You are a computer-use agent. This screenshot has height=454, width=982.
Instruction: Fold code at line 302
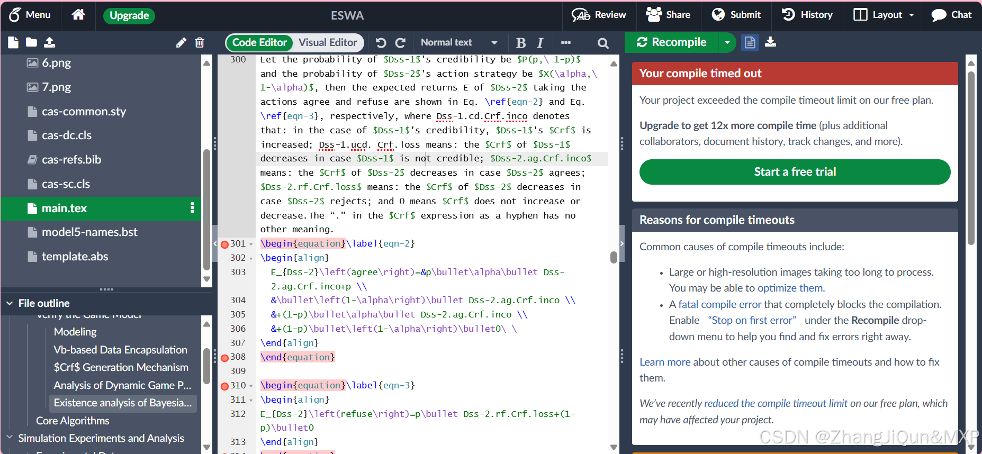251,259
